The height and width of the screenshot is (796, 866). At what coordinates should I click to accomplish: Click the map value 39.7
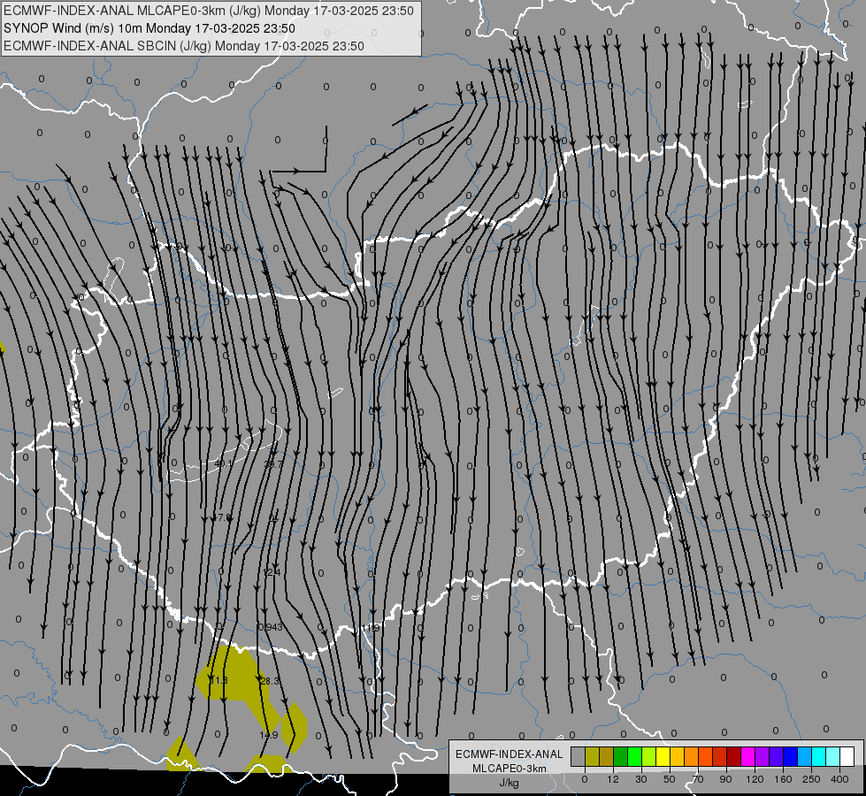[273, 464]
